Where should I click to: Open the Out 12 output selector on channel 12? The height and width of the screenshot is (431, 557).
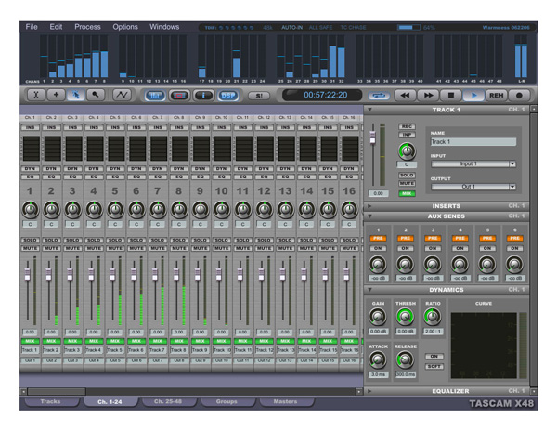(x=264, y=360)
